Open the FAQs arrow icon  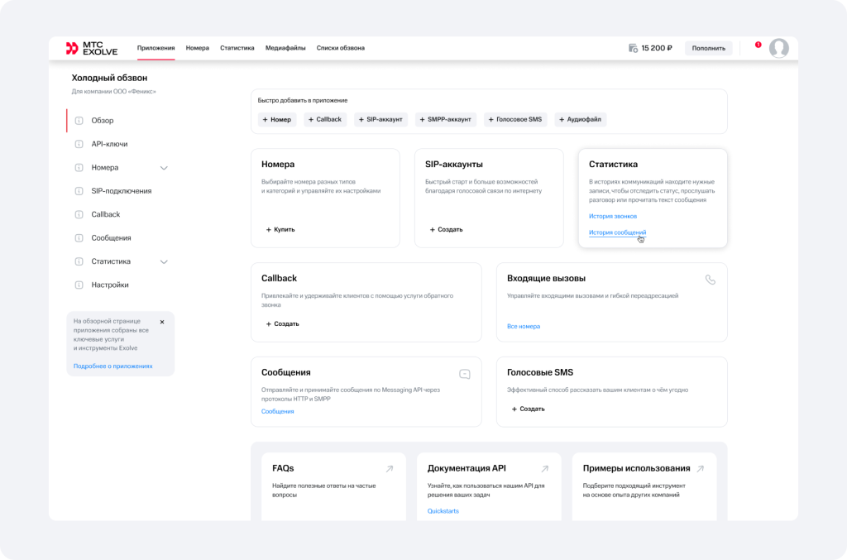point(389,469)
